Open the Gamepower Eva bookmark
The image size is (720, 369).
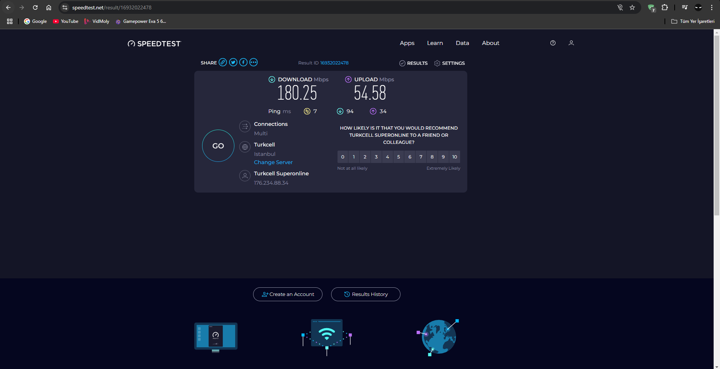pyautogui.click(x=141, y=21)
